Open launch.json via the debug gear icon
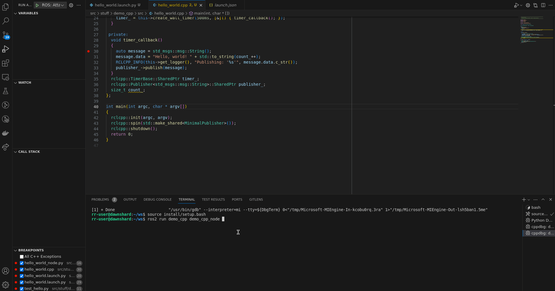The height and width of the screenshot is (291, 555). (71, 5)
